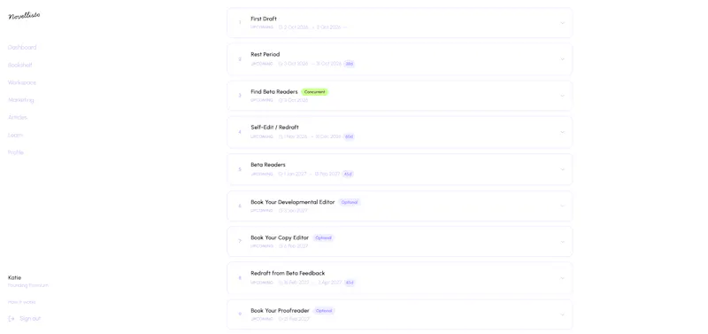Expand the Beta Readers step five chevron
The height and width of the screenshot is (334, 708).
(562, 169)
